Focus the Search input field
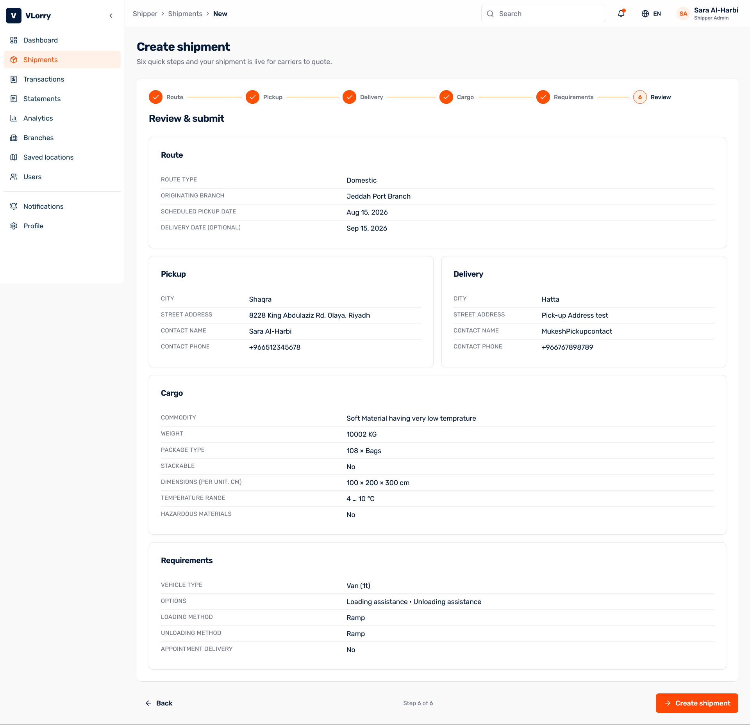Image resolution: width=750 pixels, height=725 pixels. click(543, 14)
